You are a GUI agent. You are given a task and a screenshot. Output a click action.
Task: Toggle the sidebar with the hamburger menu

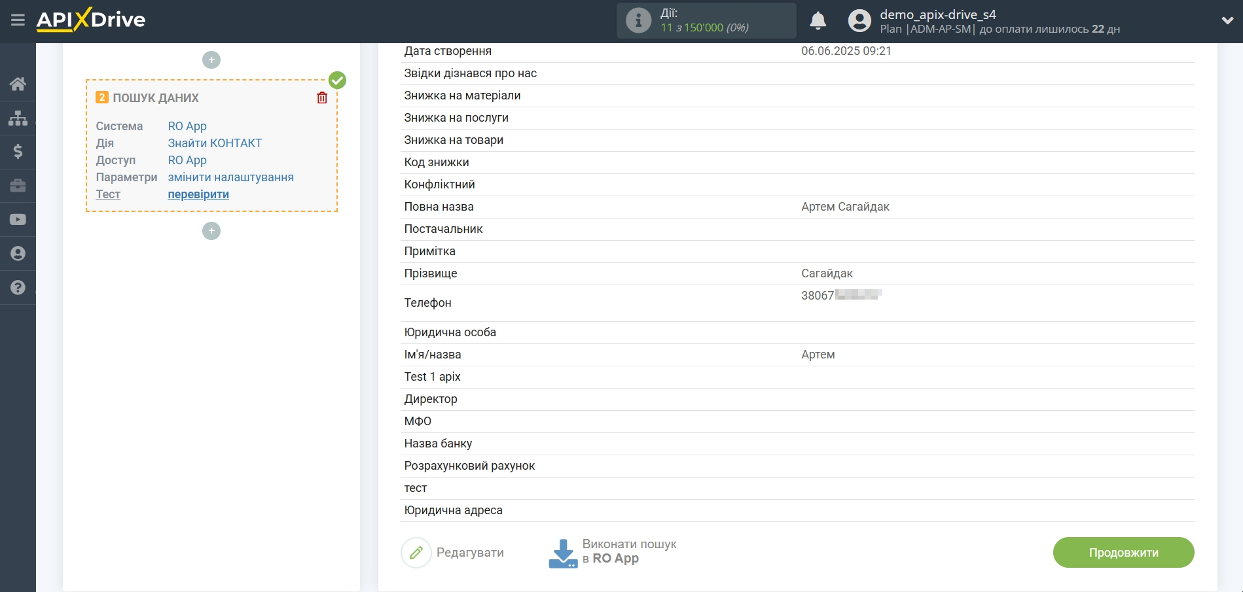(x=17, y=20)
